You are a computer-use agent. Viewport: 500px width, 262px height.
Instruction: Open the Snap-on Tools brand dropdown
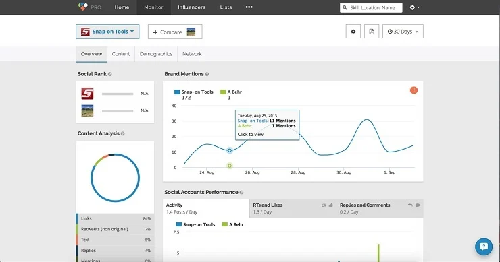coord(107,32)
